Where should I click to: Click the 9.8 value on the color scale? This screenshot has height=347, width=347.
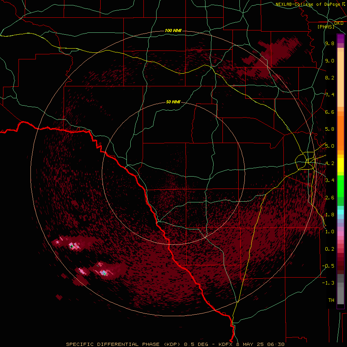click(x=330, y=43)
